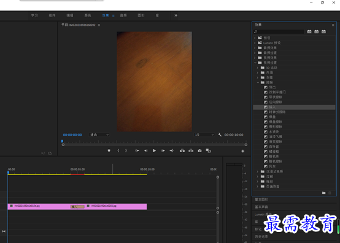Toggle the YUV Effects filter button
The height and width of the screenshot is (243, 340).
[x=323, y=32]
